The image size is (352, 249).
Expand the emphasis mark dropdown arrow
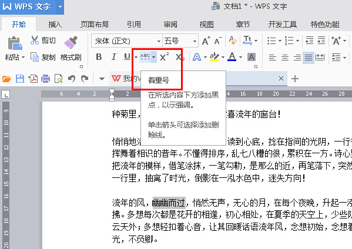coord(154,57)
